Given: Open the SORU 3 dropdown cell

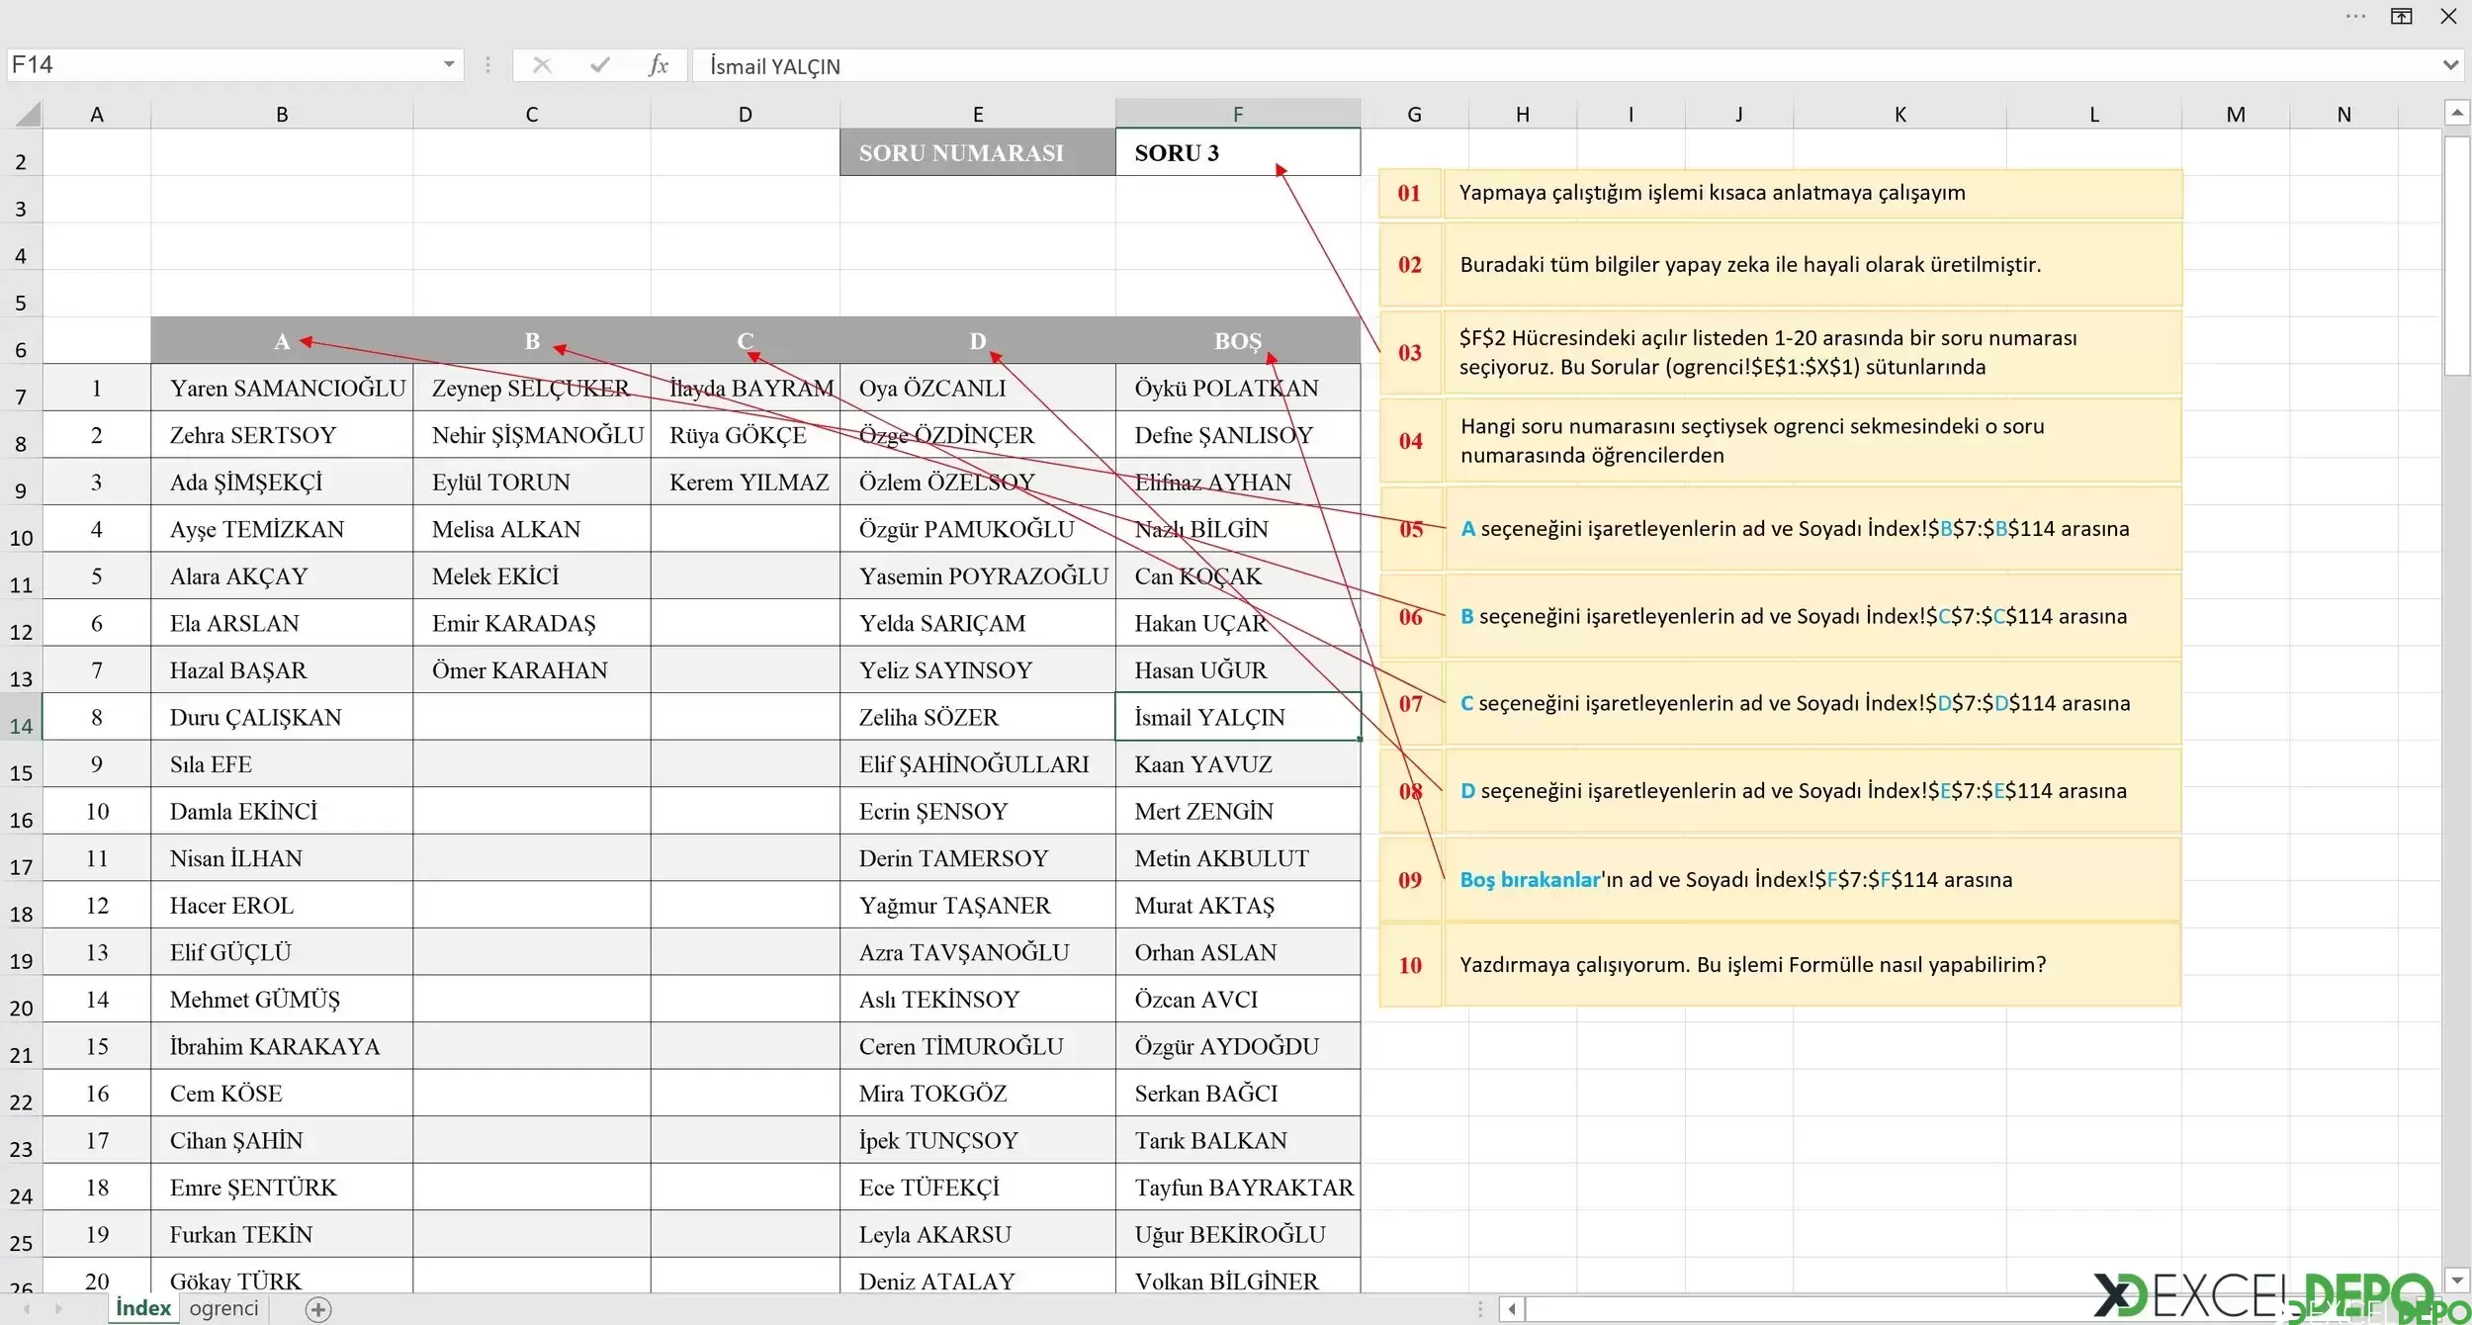Looking at the screenshot, I should coord(1238,152).
